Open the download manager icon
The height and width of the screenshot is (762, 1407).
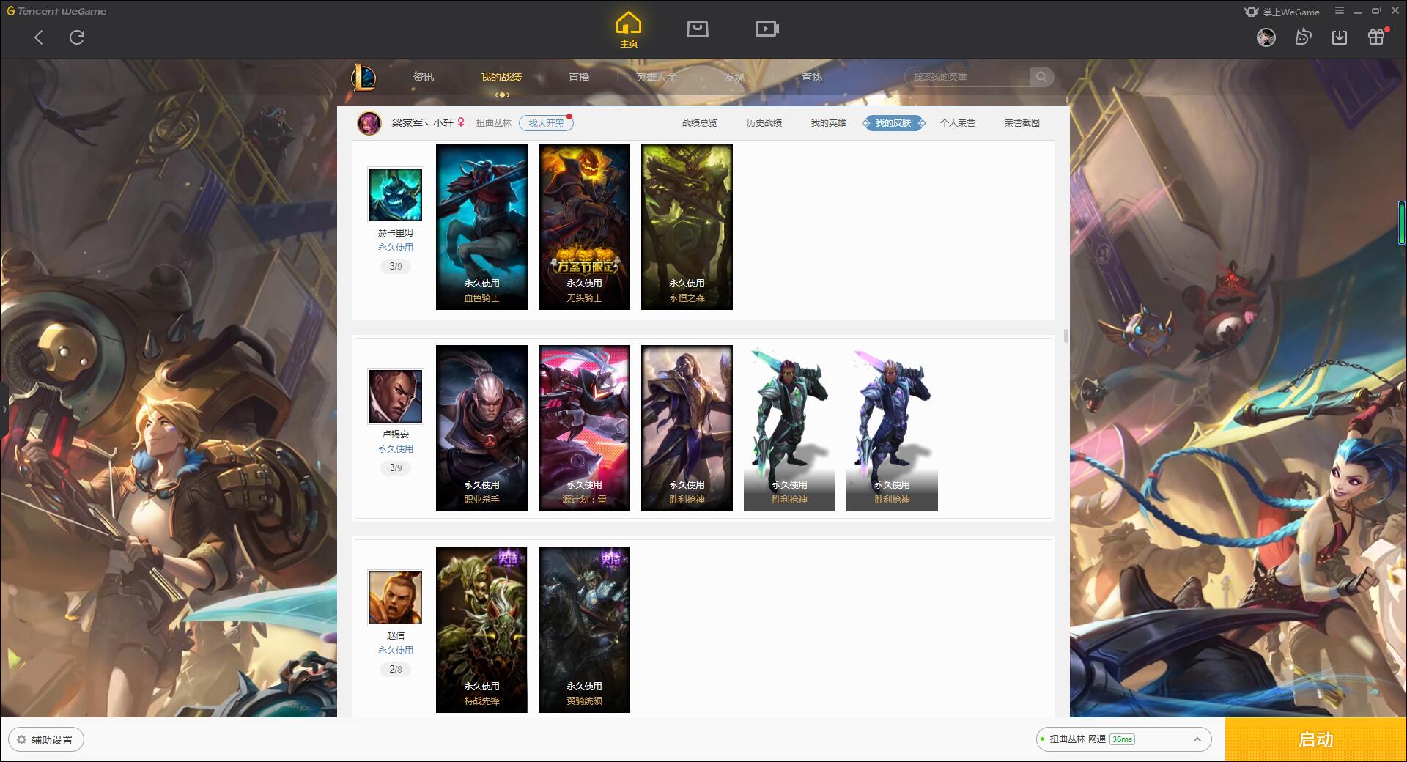tap(1340, 37)
